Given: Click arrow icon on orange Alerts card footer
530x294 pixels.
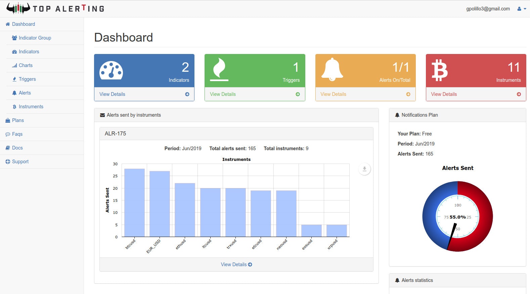Looking at the screenshot, I should point(408,94).
